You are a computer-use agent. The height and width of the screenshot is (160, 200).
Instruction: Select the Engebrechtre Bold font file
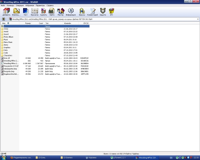pyautogui.click(x=45, y=74)
